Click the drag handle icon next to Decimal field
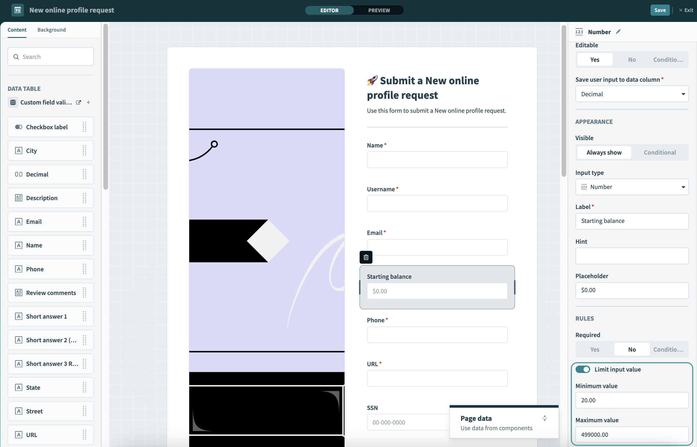 pyautogui.click(x=85, y=174)
